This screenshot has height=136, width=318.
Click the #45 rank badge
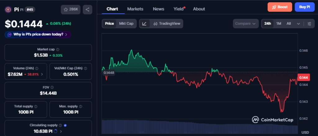(x=30, y=10)
